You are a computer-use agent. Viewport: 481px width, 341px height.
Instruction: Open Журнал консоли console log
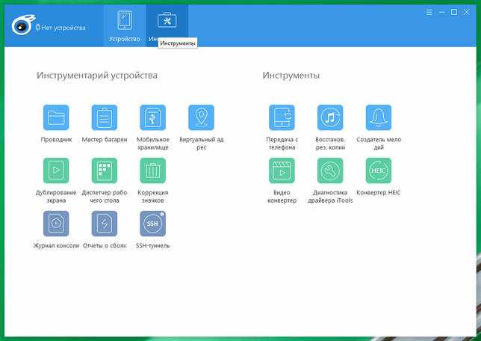[x=56, y=224]
